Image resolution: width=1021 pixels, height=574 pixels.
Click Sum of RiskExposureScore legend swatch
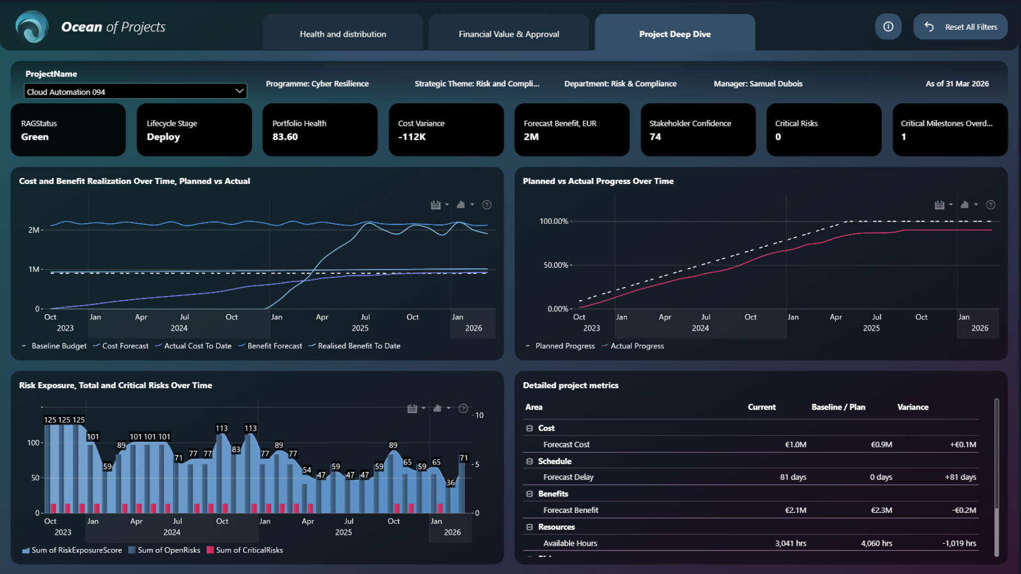click(x=26, y=551)
